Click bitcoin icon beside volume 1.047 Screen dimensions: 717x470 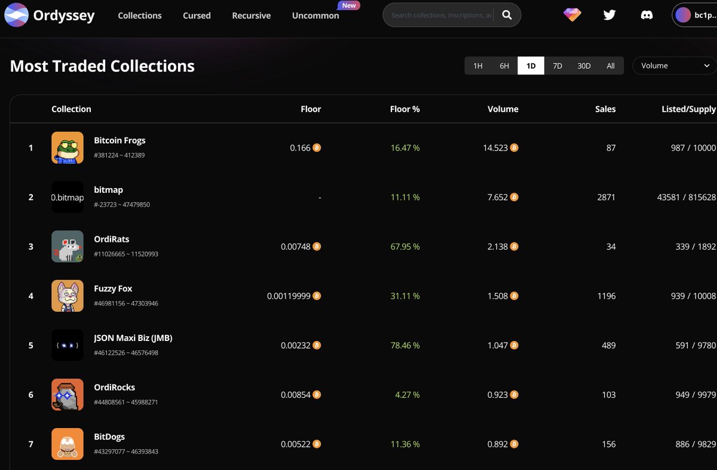[x=514, y=345]
